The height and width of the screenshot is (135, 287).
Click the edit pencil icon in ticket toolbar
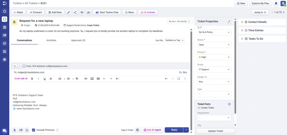click(68, 12)
